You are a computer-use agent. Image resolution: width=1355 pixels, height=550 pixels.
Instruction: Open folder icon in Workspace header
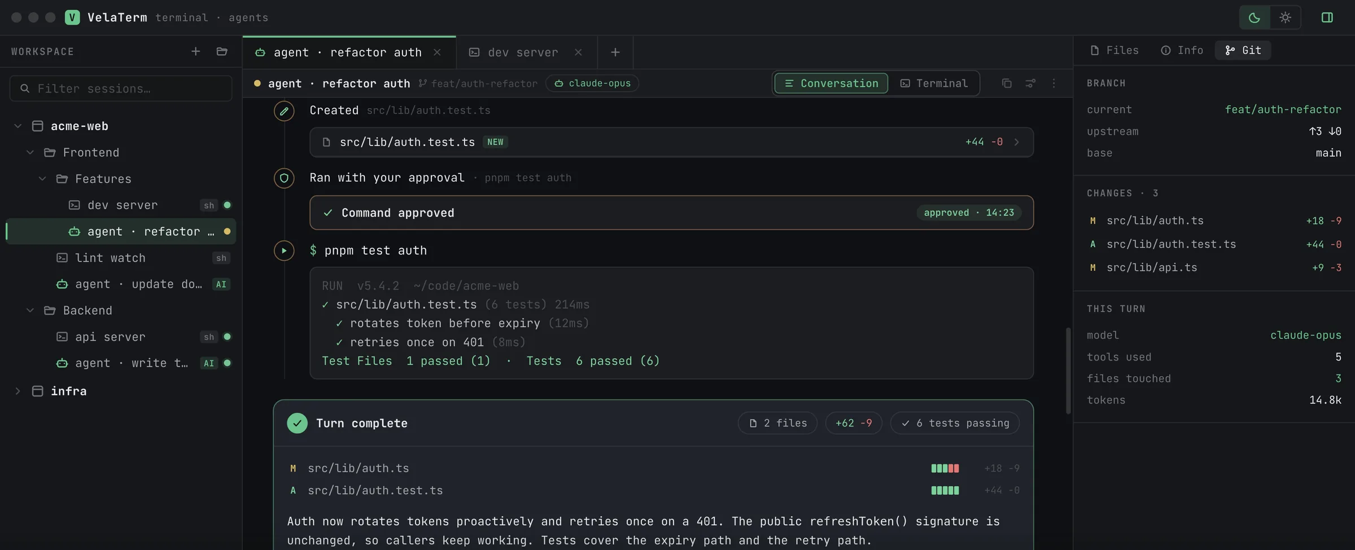pyautogui.click(x=222, y=51)
